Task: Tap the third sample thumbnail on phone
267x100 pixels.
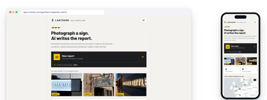Action: (252, 61)
